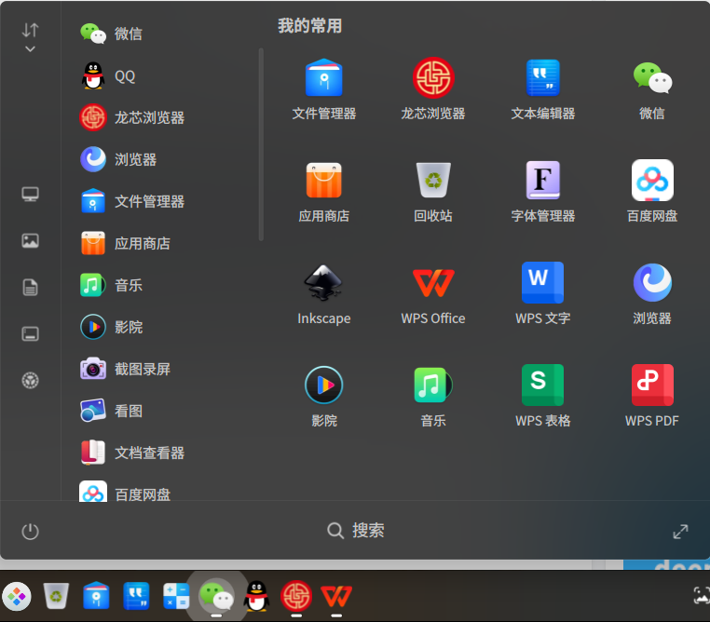The width and height of the screenshot is (710, 622).
Task: Launch 字体管理器 font manager
Action: tap(543, 192)
